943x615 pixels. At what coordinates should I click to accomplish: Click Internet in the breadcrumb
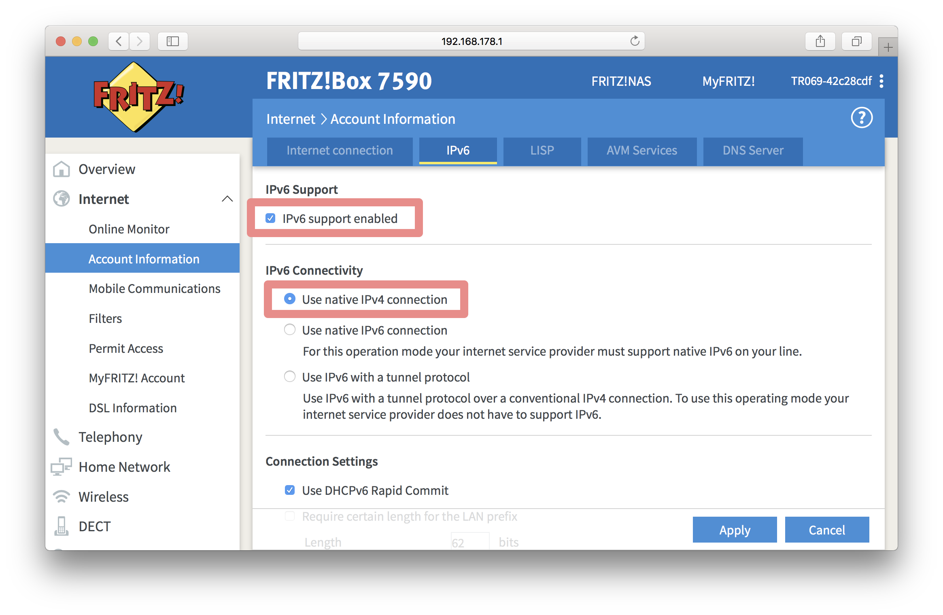click(291, 119)
